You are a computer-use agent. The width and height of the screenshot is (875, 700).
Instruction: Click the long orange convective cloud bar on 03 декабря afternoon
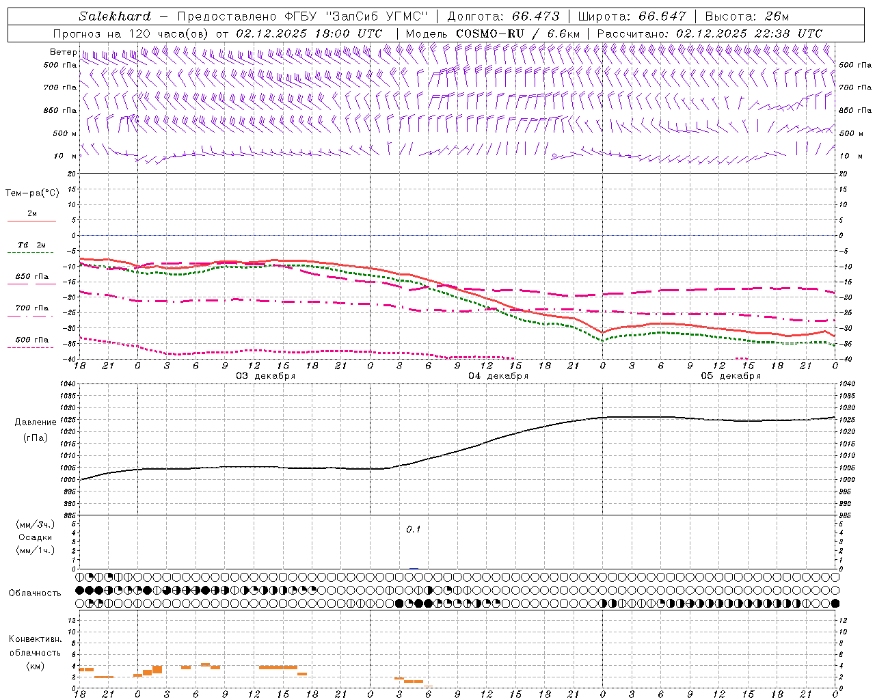tap(278, 667)
